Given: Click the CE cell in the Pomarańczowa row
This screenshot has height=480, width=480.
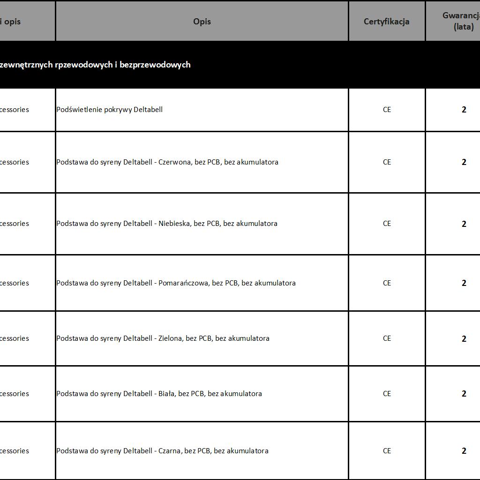Looking at the screenshot, I should [x=387, y=283].
